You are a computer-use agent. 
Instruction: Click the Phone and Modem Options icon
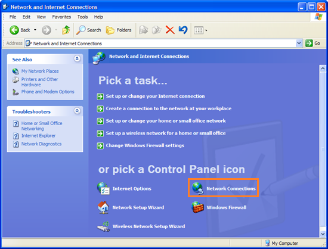point(16,92)
